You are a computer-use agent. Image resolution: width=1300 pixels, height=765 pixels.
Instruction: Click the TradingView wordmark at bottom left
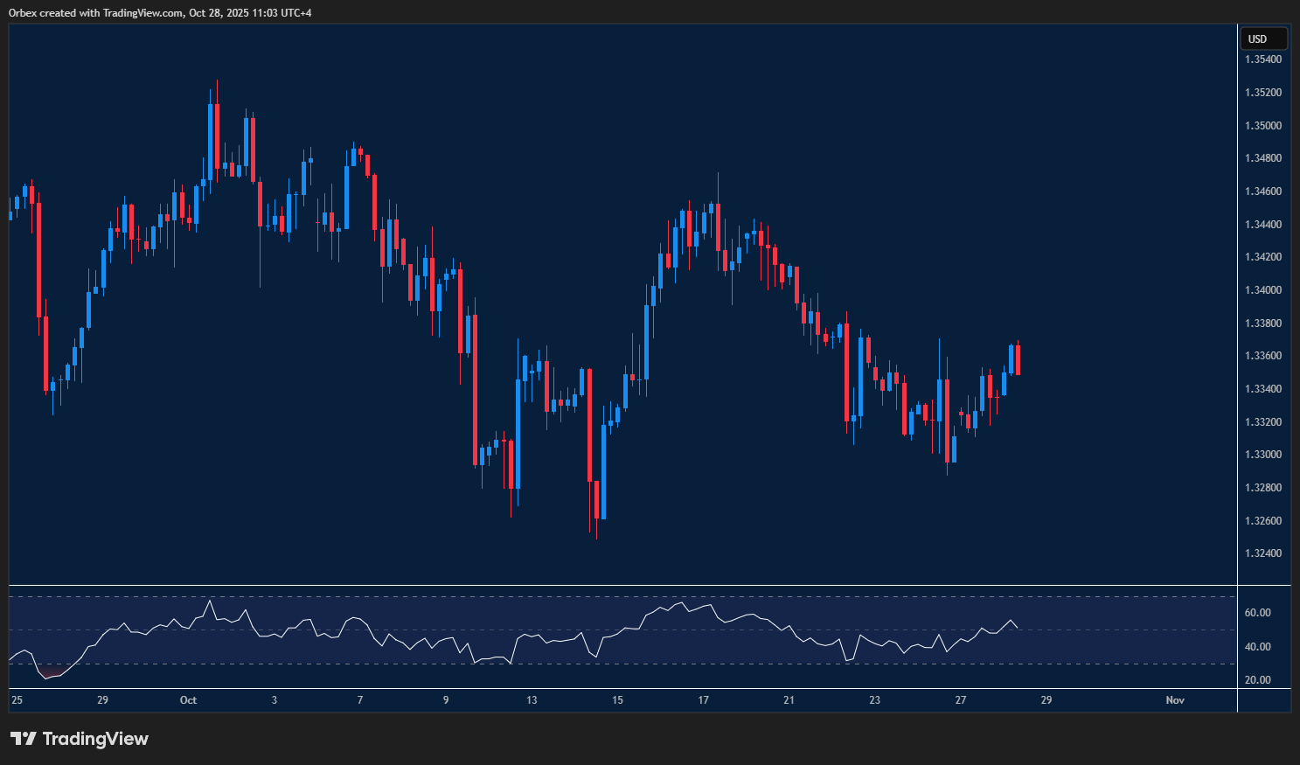pyautogui.click(x=96, y=739)
